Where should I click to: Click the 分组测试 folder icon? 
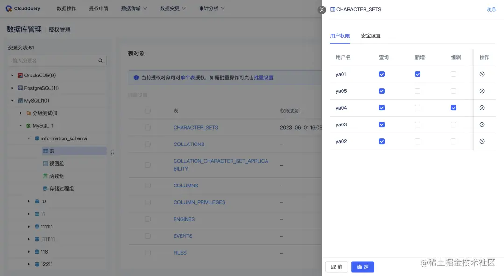[28, 113]
